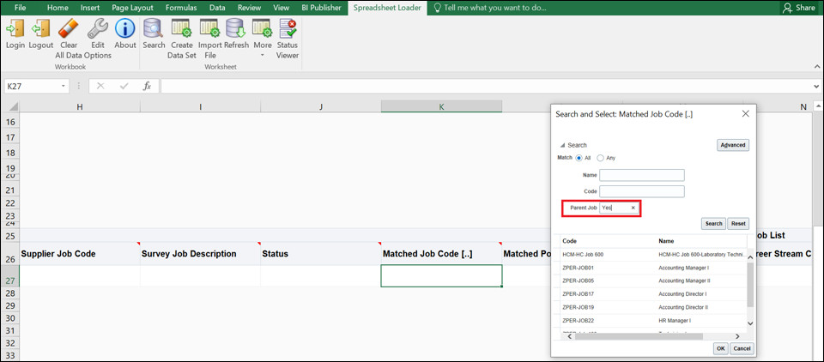Select the Match Any radio button
This screenshot has height=362, width=824.
point(600,158)
